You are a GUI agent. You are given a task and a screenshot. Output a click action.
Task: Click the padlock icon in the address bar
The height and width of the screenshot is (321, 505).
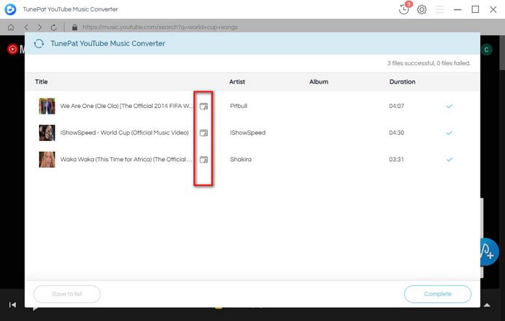(x=75, y=27)
